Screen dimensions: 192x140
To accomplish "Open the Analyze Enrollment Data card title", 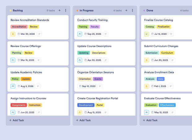I will [159, 72].
